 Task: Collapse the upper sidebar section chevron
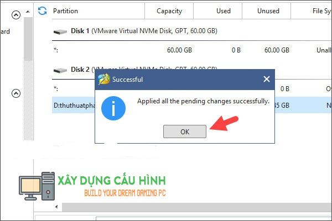[16, 15]
